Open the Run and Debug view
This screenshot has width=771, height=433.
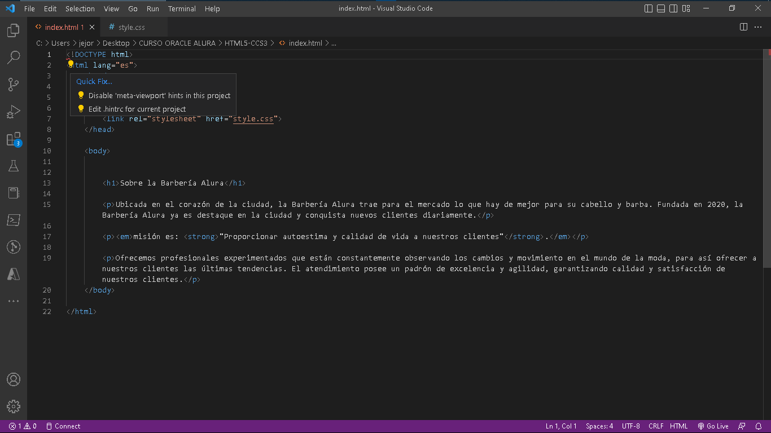[x=14, y=112]
